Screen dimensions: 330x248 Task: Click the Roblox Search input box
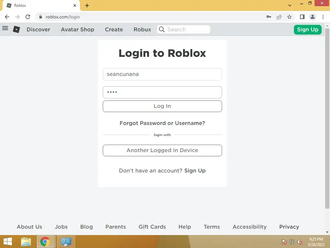(183, 29)
